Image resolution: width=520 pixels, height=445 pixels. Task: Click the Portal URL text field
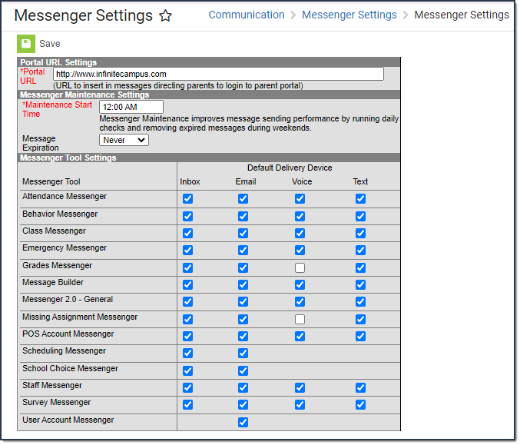[218, 74]
